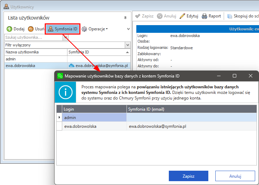The height and width of the screenshot is (185, 259).
Task: Open Symfonia ID mapping from toolbar
Action: pyautogui.click(x=63, y=29)
